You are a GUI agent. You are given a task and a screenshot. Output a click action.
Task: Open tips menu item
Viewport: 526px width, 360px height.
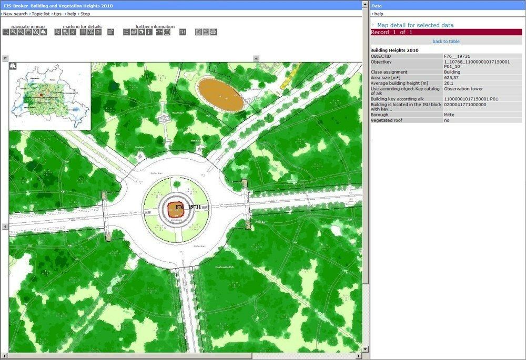58,14
